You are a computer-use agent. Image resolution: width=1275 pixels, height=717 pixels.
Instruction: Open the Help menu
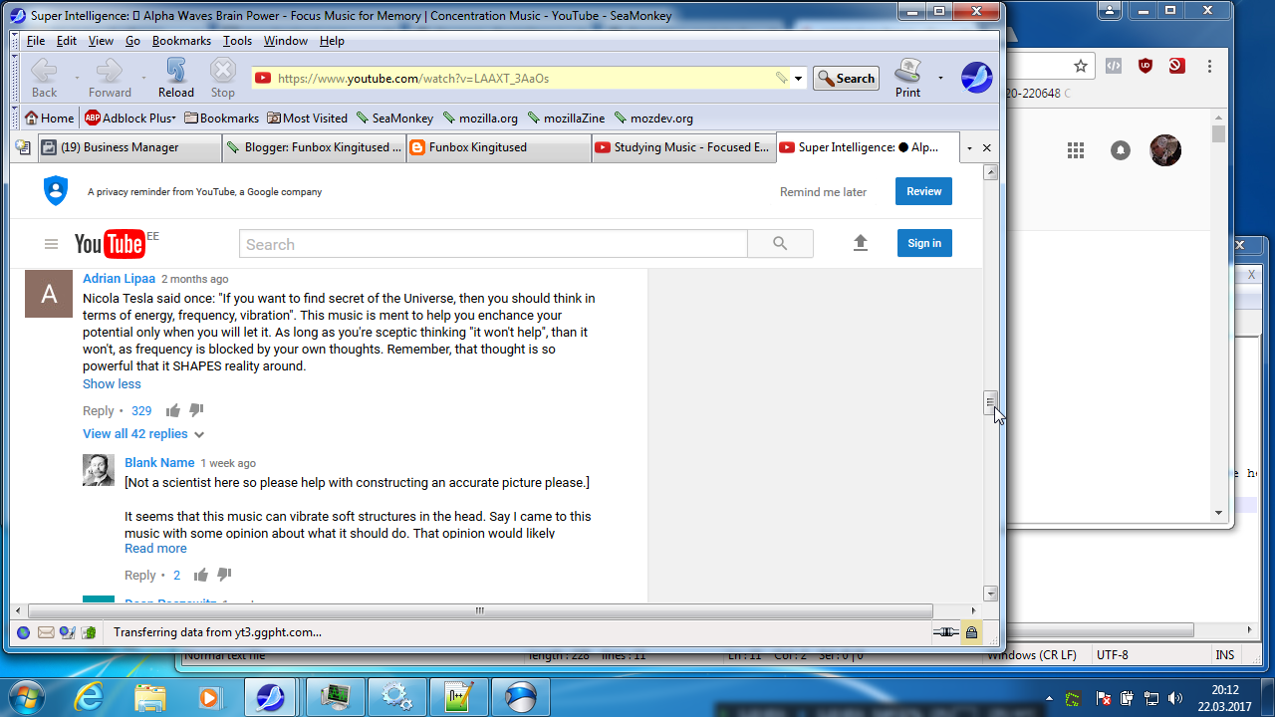coord(332,41)
